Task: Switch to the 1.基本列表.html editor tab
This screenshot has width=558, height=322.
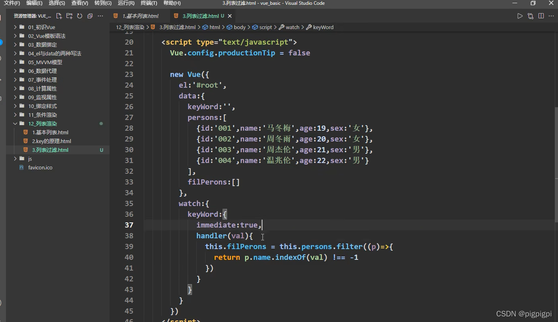Action: [140, 16]
